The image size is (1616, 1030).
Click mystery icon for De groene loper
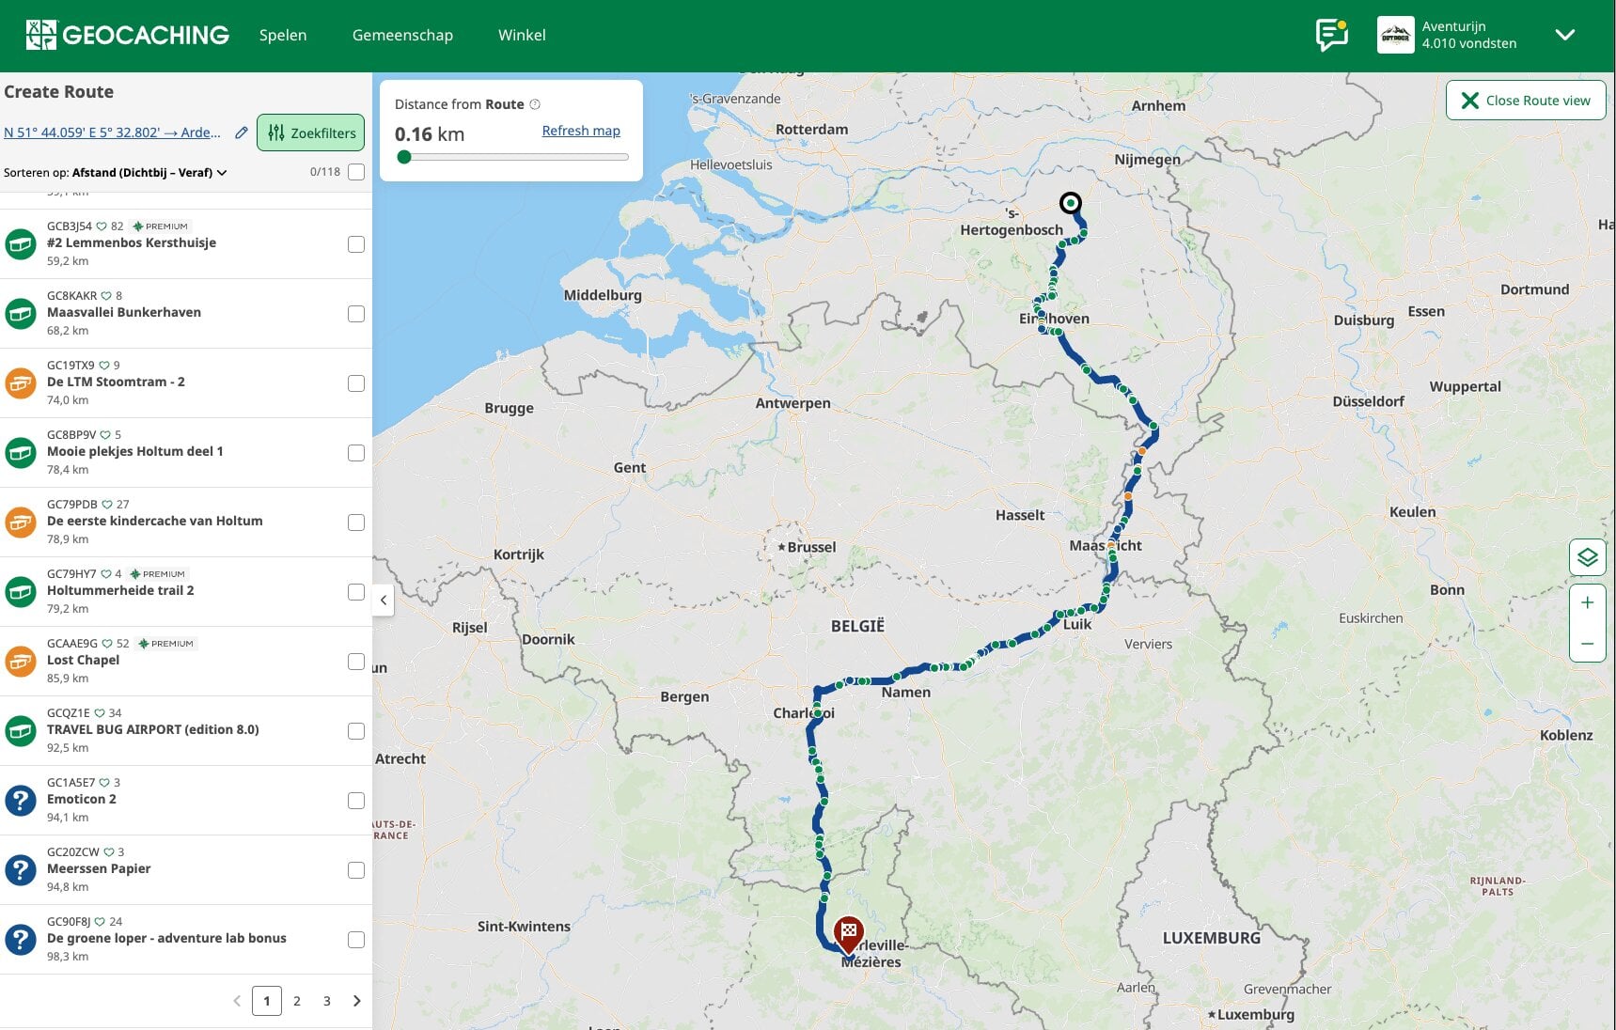[21, 939]
